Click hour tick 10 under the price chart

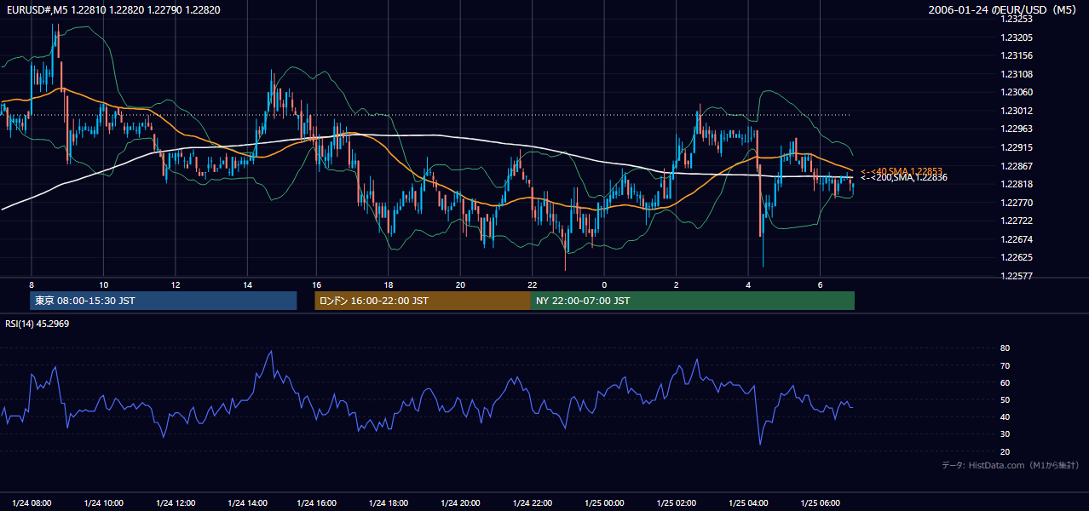103,284
